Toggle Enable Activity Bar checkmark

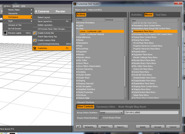click(35, 33)
